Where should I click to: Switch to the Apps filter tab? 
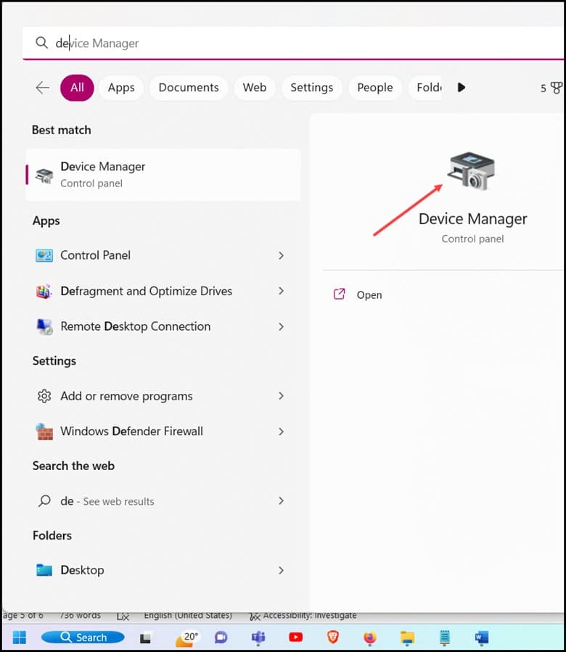point(121,88)
